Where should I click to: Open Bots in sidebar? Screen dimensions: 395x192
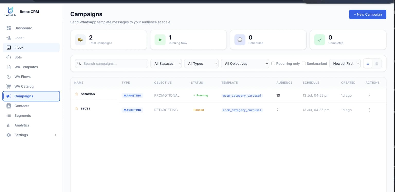(31, 57)
